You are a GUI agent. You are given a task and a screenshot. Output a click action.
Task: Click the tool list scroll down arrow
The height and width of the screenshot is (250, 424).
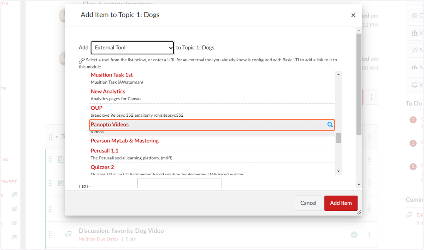pos(338,171)
